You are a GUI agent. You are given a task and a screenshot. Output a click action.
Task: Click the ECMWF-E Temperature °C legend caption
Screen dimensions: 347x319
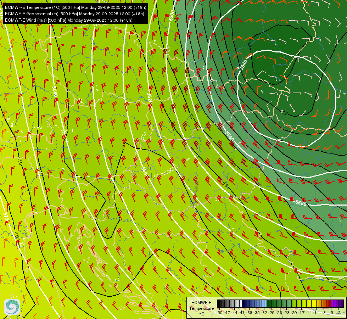(201, 308)
